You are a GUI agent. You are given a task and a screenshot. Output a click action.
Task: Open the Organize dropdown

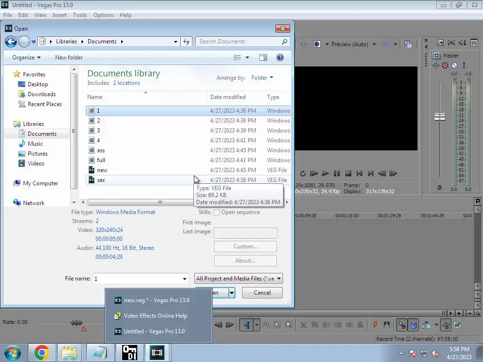26,58
